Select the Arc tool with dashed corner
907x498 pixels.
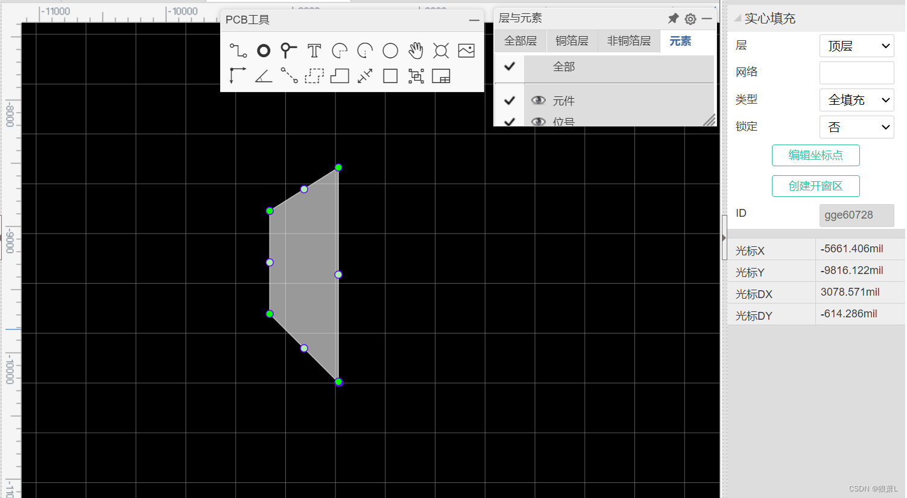(340, 51)
